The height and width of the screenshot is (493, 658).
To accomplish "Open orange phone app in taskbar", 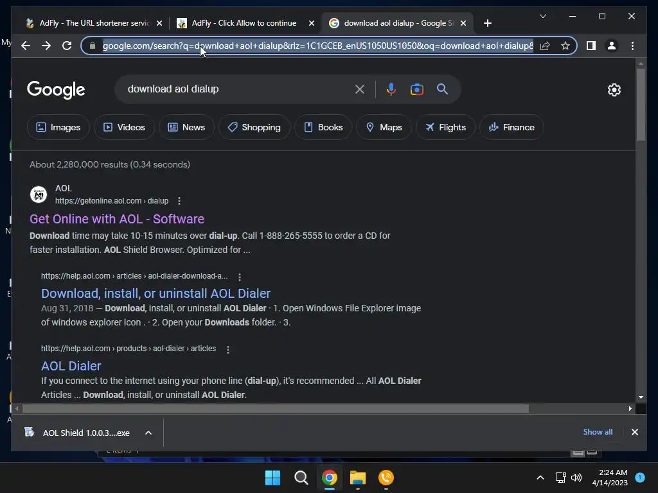I will (386, 478).
